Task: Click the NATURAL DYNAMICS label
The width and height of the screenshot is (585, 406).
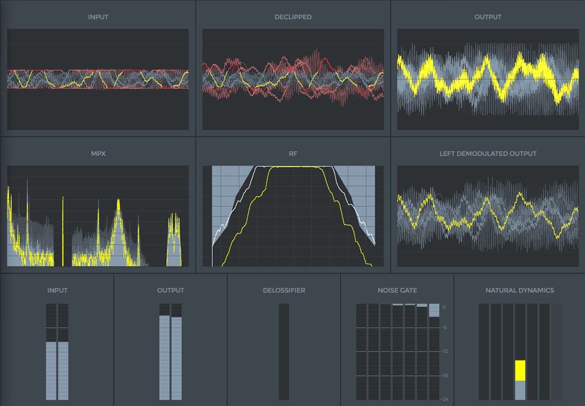Action: [x=520, y=290]
